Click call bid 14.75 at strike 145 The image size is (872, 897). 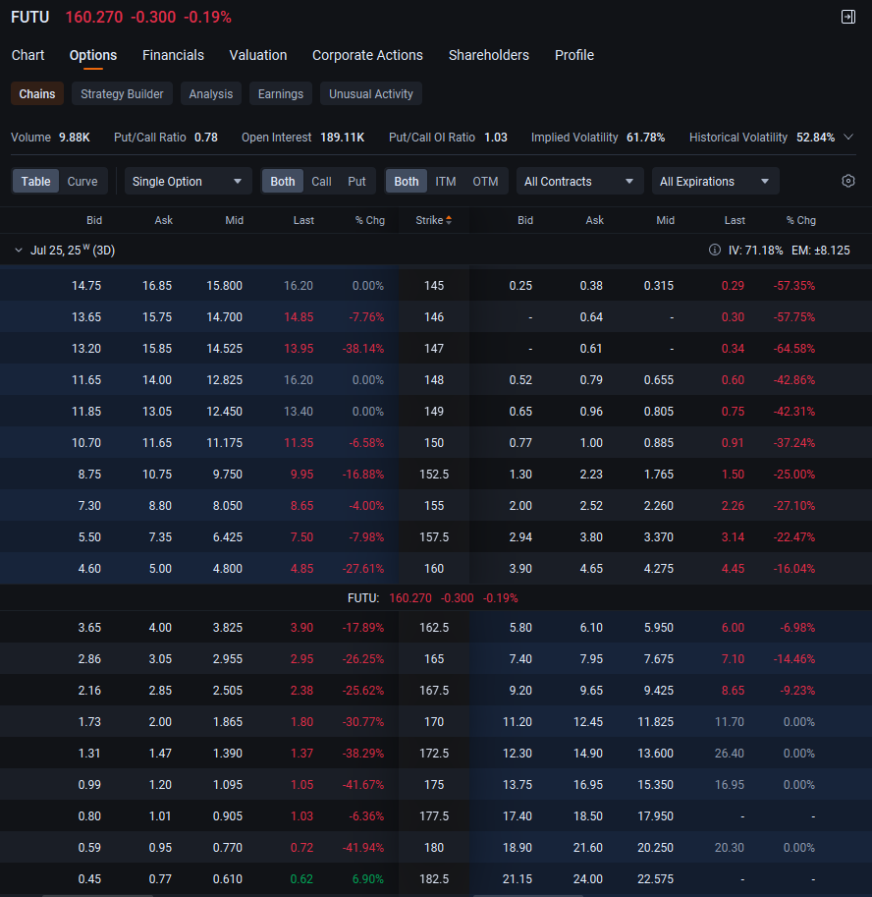[86, 286]
